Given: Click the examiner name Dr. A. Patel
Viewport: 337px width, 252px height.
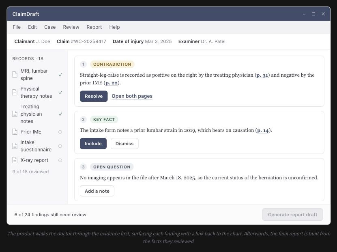Looking at the screenshot, I should pyautogui.click(x=213, y=41).
